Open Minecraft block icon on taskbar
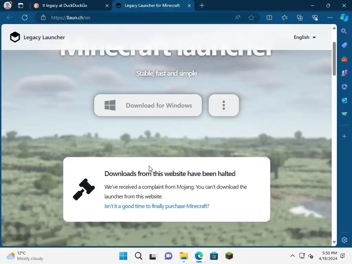Viewport: 352px width, 264px height. 229,256
